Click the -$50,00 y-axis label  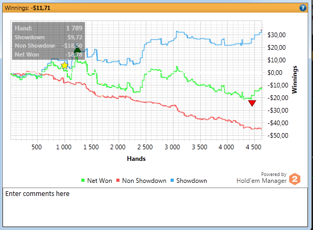tap(278, 136)
